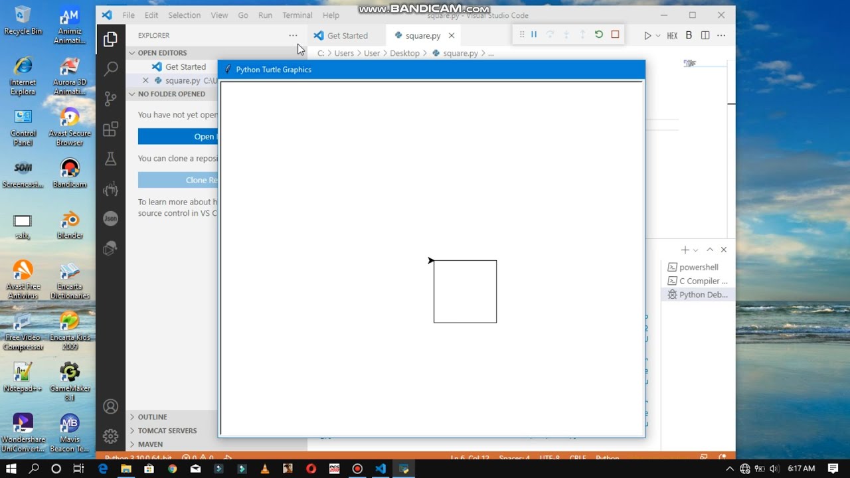Open the Help menu
This screenshot has height=478, width=850.
[x=331, y=15]
